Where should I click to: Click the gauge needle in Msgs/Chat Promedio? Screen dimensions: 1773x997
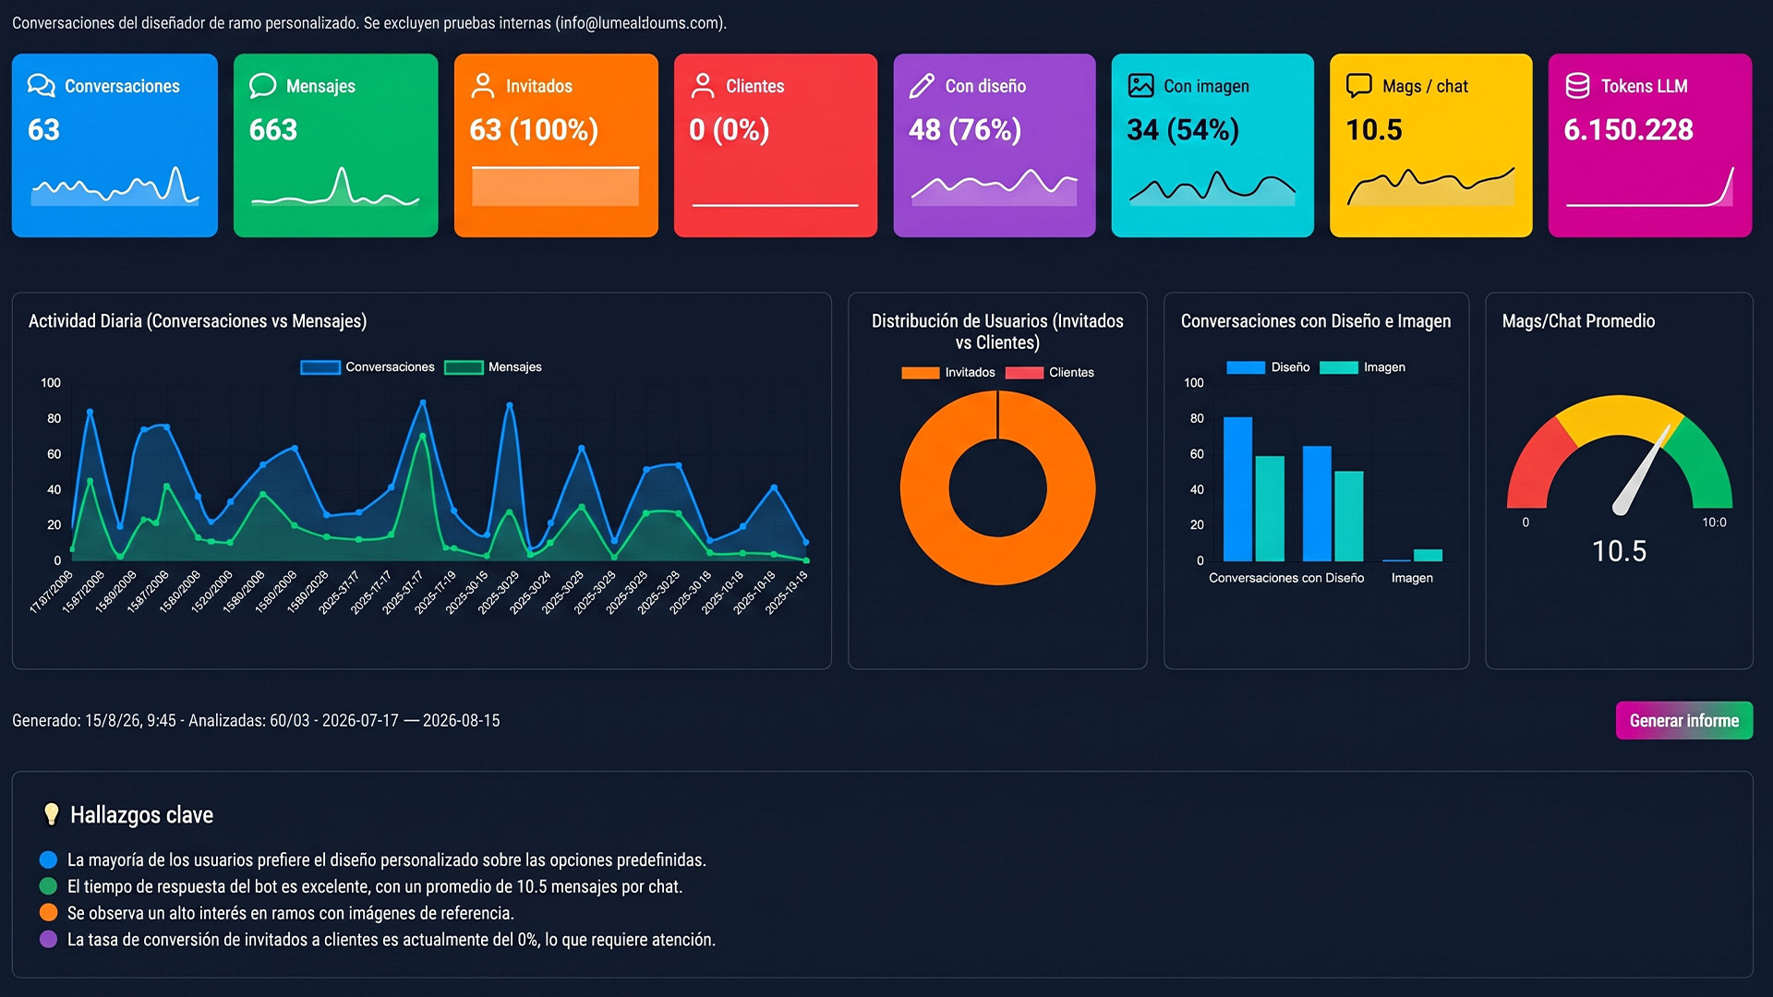1644,469
